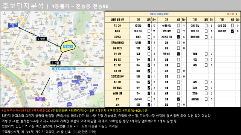Uncheck 우수 box in 단지 청결도 row
Screen dimensions: 241x135
point(149,88)
